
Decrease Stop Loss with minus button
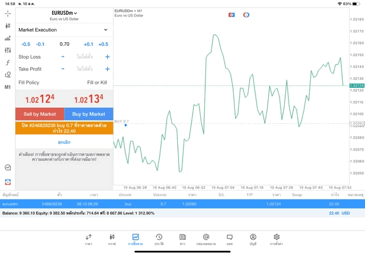[63, 56]
